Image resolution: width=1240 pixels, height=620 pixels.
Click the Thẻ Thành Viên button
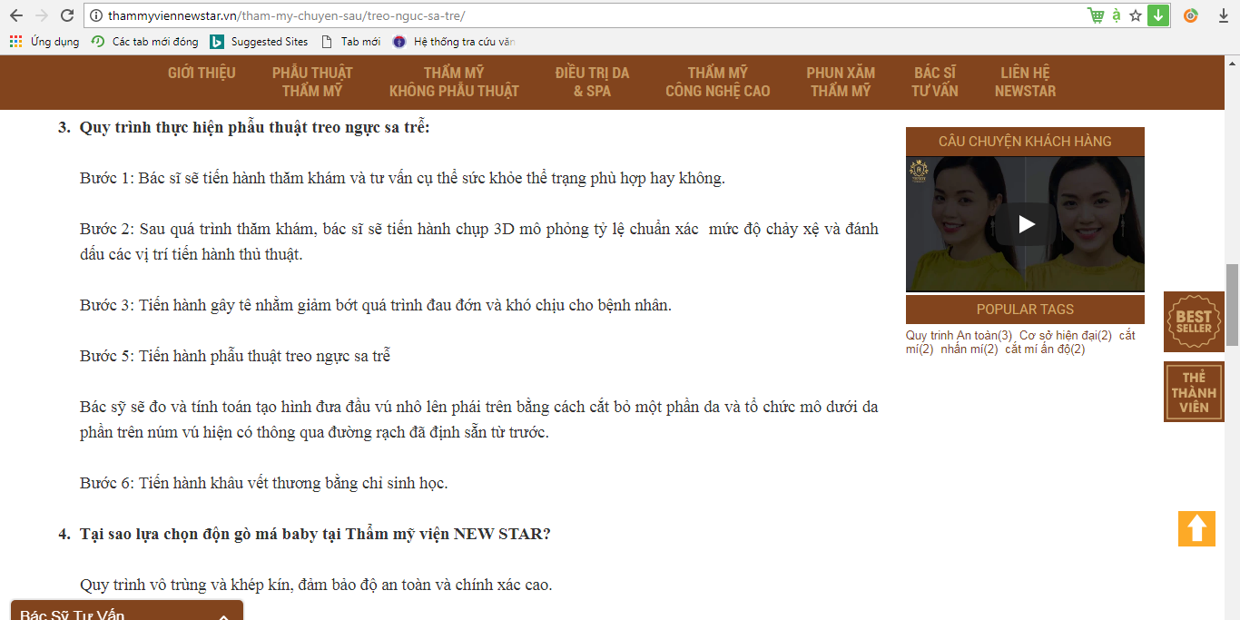coord(1194,392)
